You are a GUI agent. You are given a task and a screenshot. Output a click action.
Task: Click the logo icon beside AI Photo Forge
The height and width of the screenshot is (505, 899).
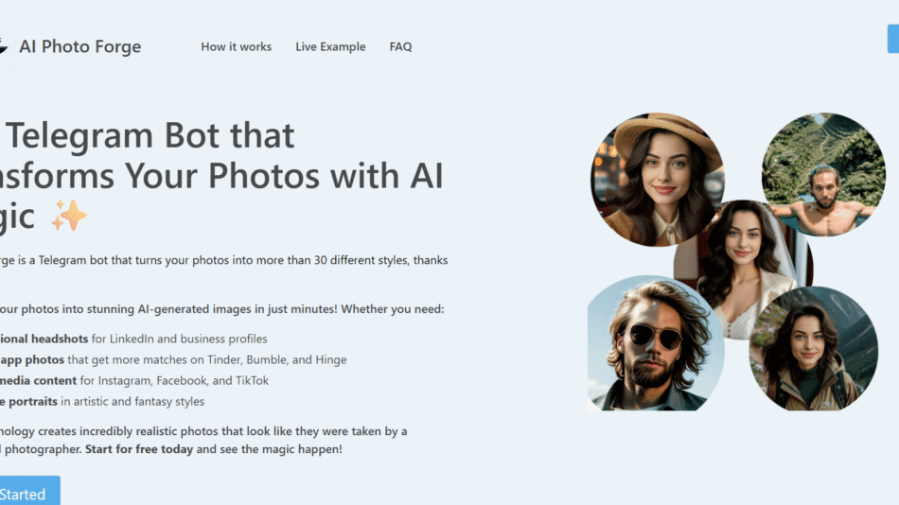tap(4, 46)
